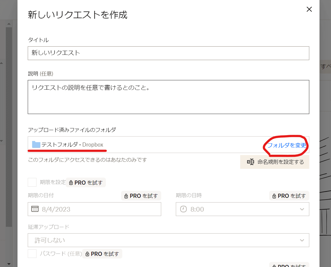Click the calendar icon in 期限の日付 field

[35, 209]
